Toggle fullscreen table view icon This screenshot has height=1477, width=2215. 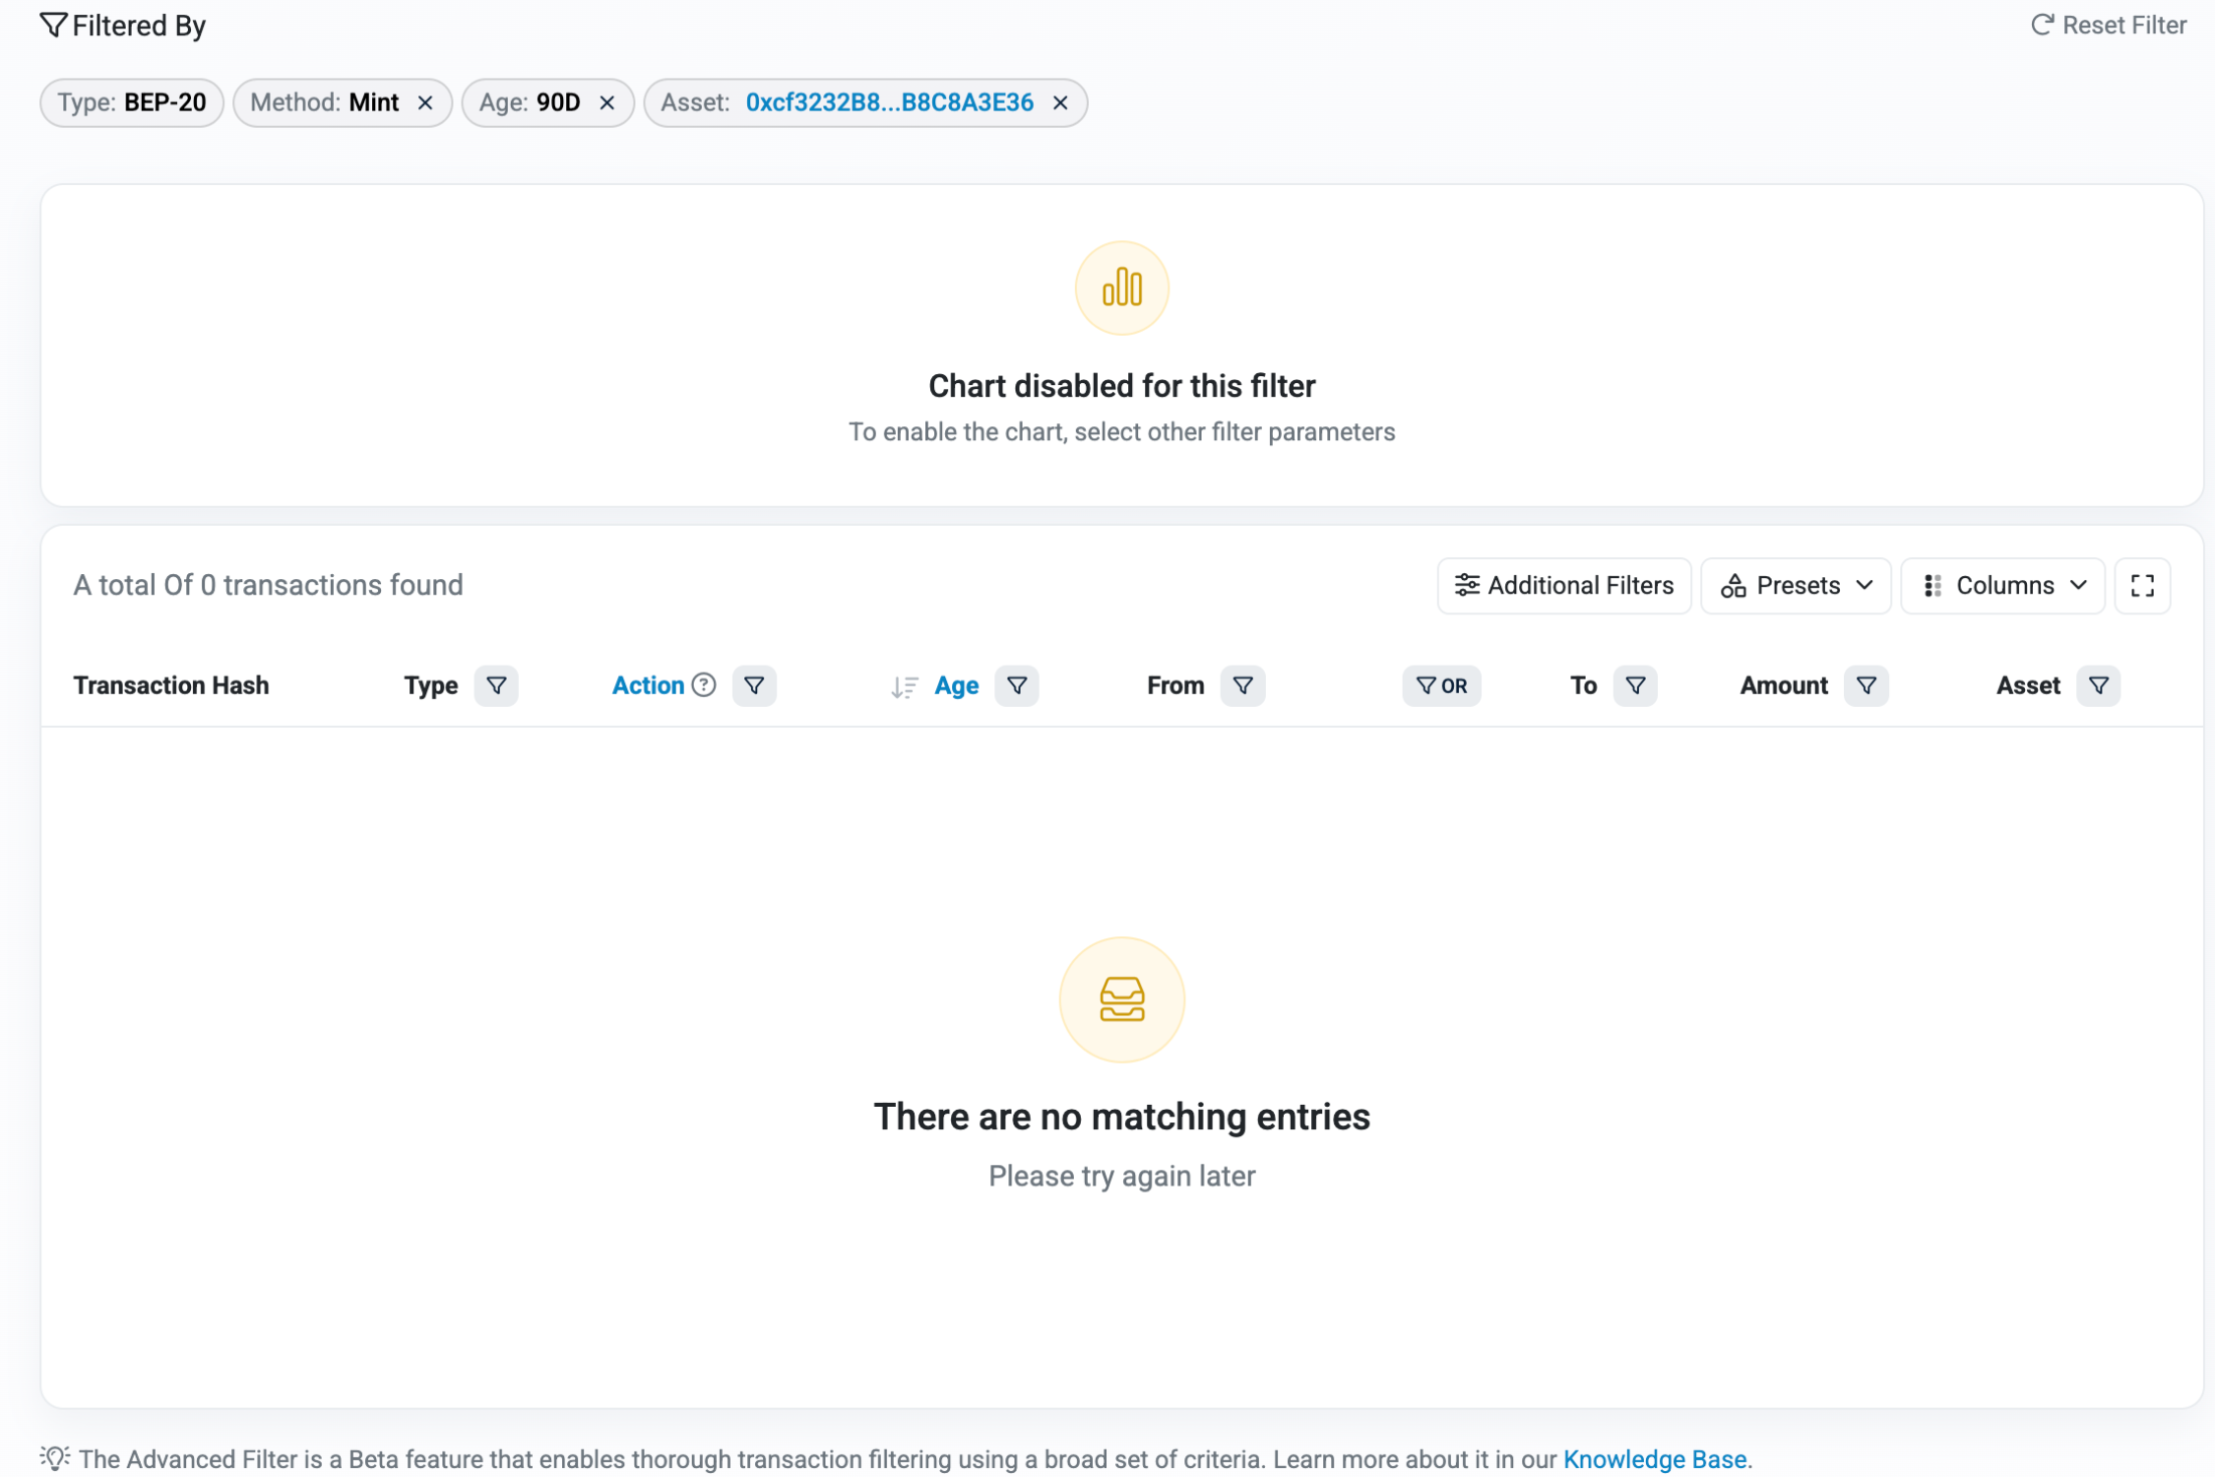point(2141,585)
